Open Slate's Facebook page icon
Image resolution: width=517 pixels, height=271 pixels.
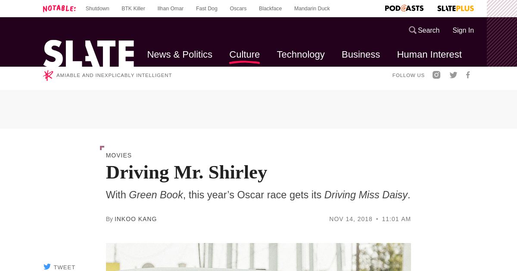pyautogui.click(x=468, y=75)
